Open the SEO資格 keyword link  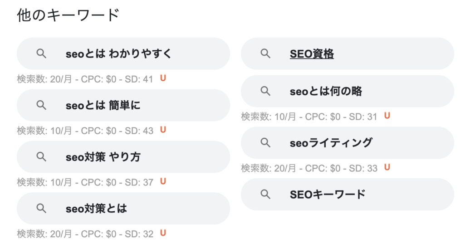[x=312, y=54]
